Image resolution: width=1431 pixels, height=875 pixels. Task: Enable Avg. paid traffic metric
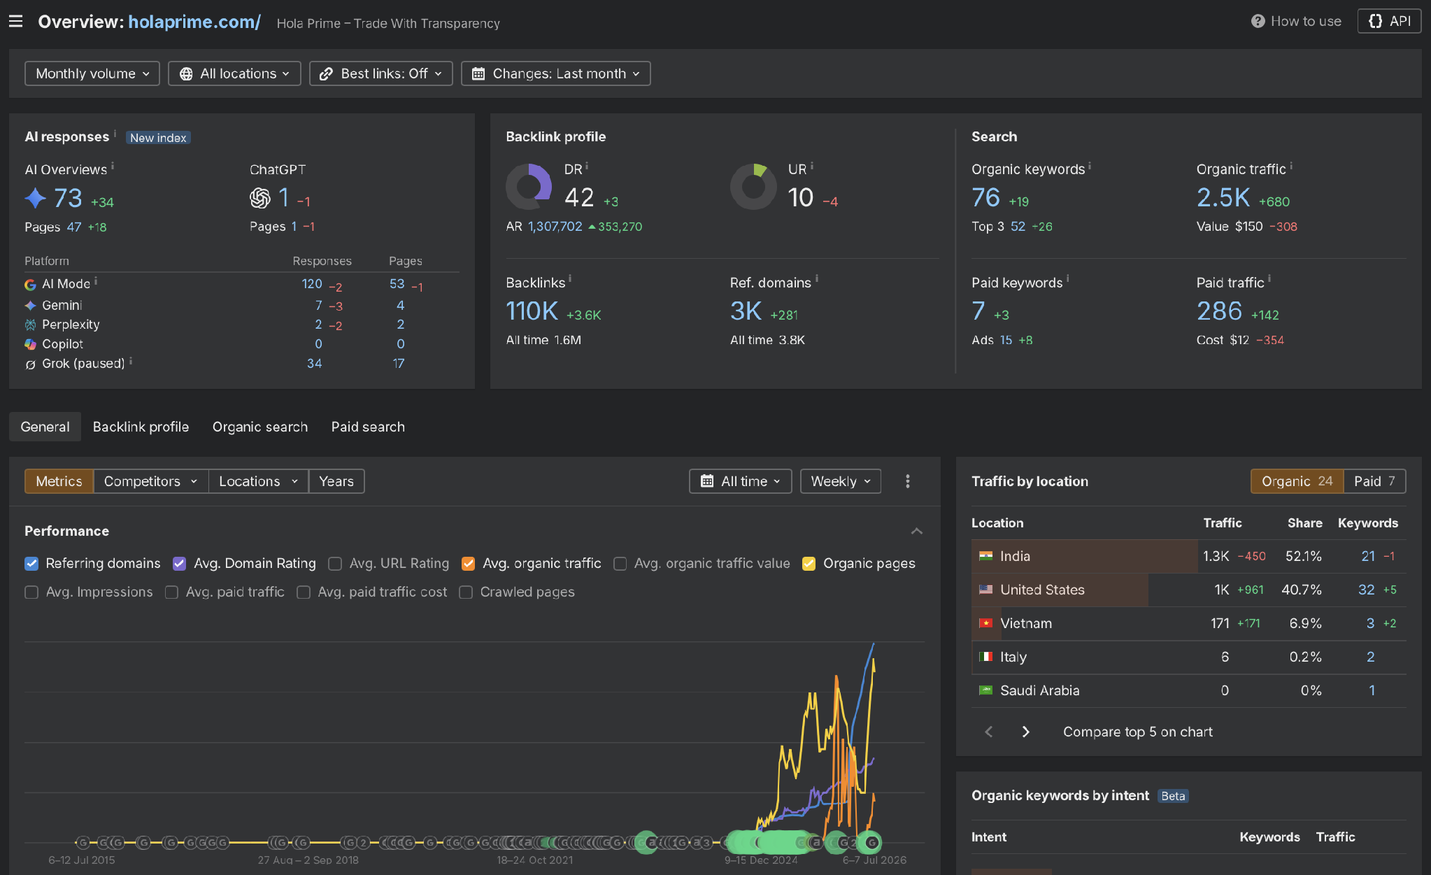pos(171,592)
